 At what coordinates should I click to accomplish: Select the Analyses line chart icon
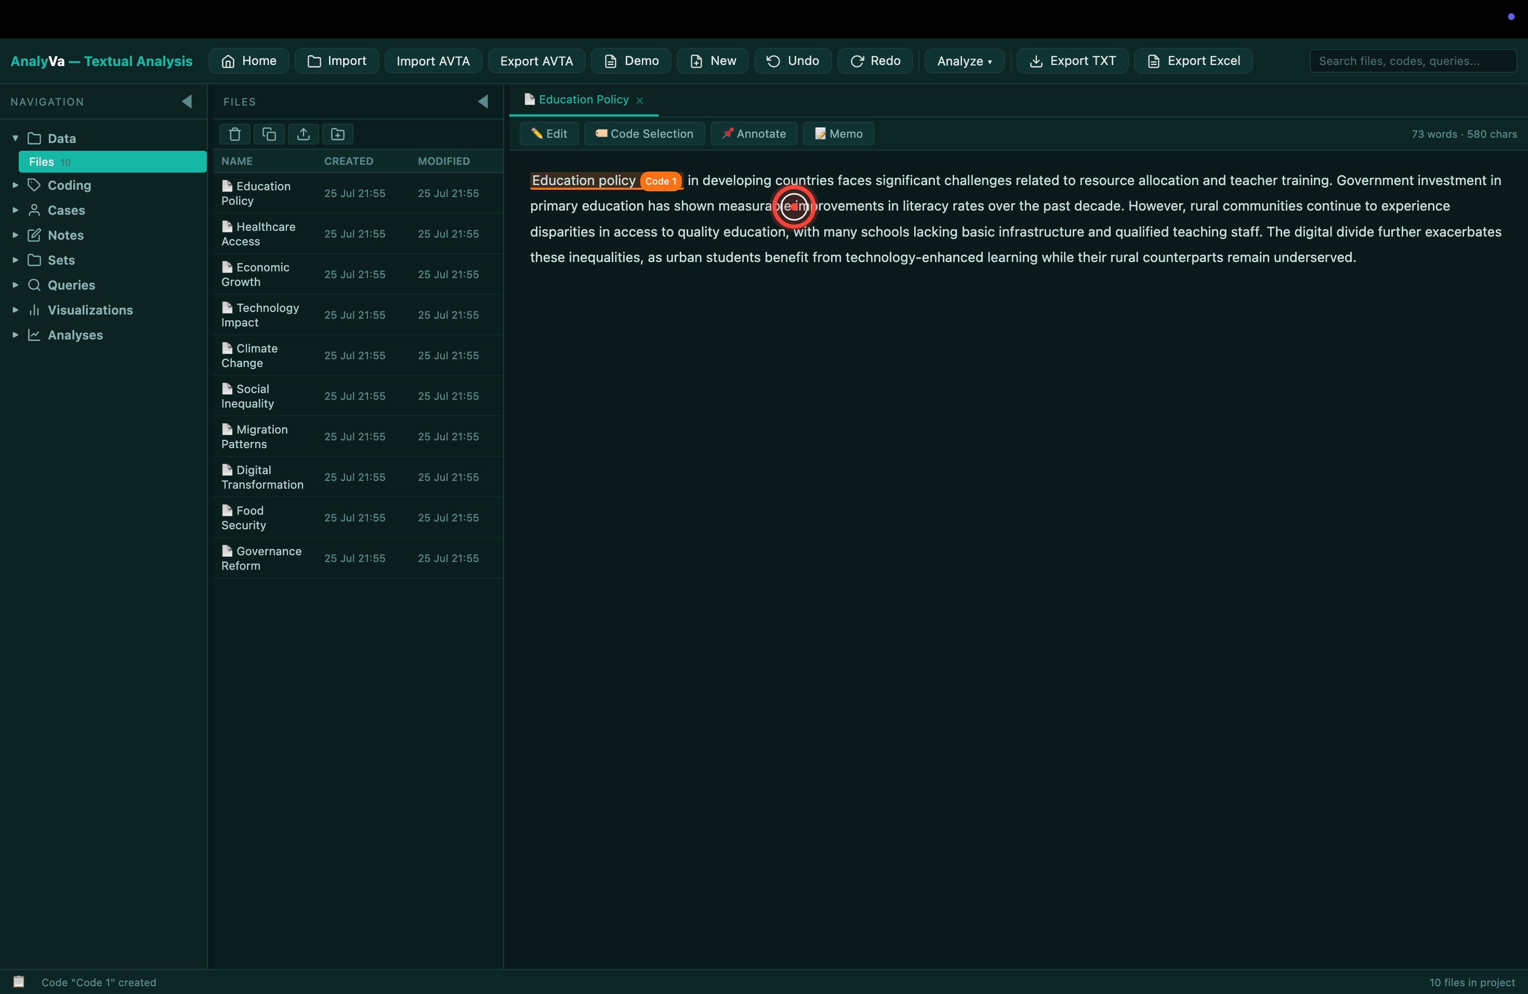coord(35,335)
